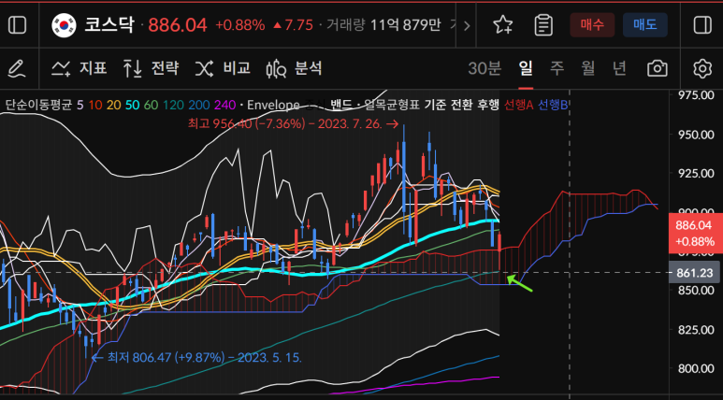This screenshot has height=400, width=723.
Task: Click the 밴드 envelope band label
Action: tap(341, 105)
